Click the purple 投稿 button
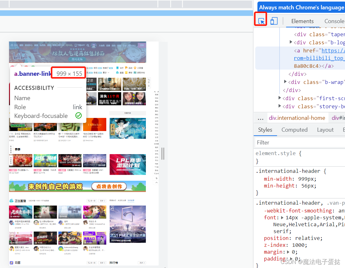Screen dimensions: 345x268 point(142,45)
